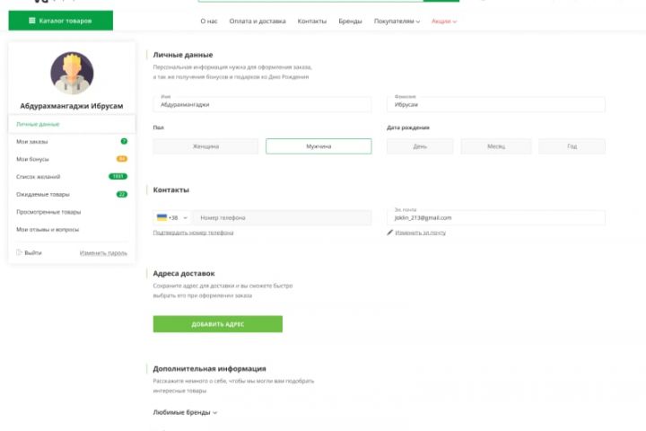Click the green Мои заказы count badge
Screen dimensions: 646x431
[x=124, y=142]
